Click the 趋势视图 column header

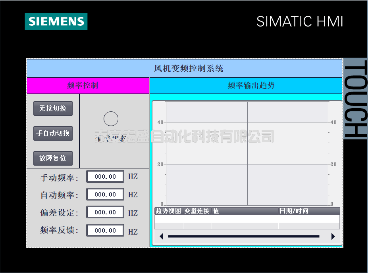(167, 211)
